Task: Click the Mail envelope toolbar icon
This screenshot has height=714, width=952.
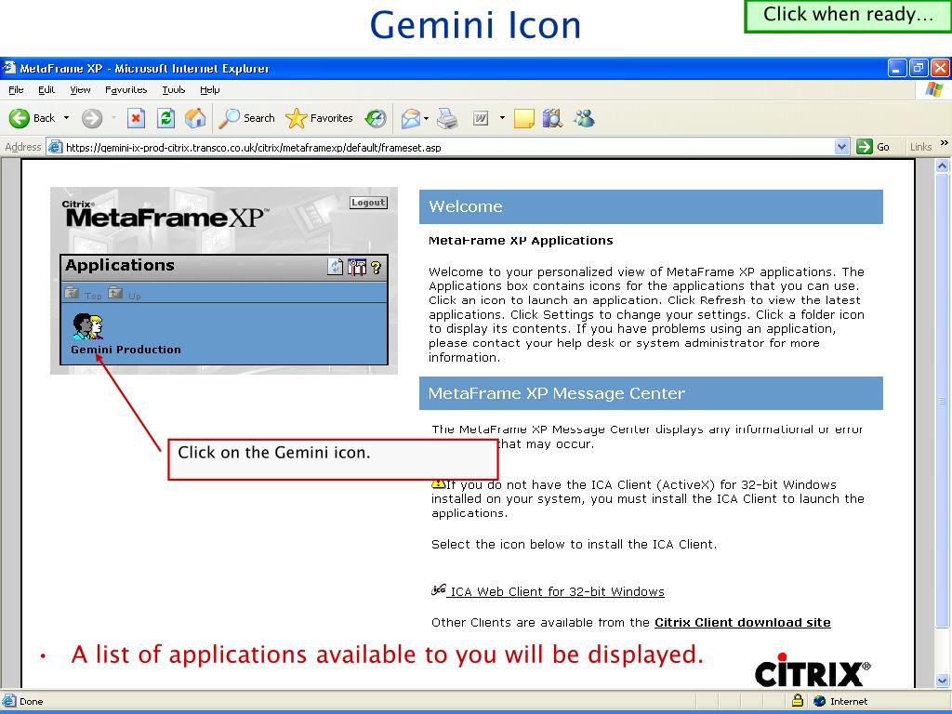Action: [411, 118]
